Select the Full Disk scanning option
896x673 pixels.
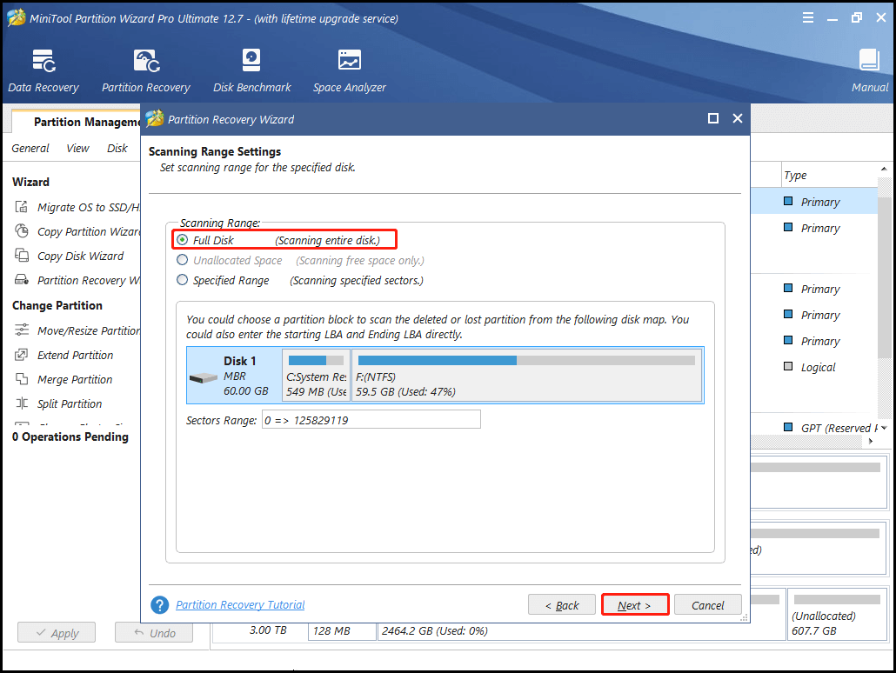tap(183, 240)
